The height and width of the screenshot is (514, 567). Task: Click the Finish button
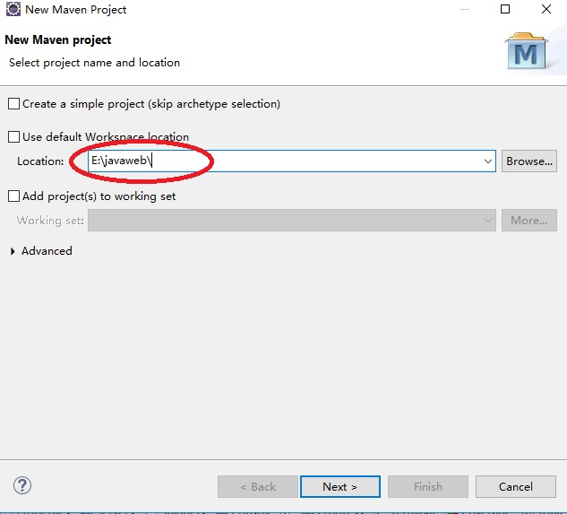pos(428,486)
